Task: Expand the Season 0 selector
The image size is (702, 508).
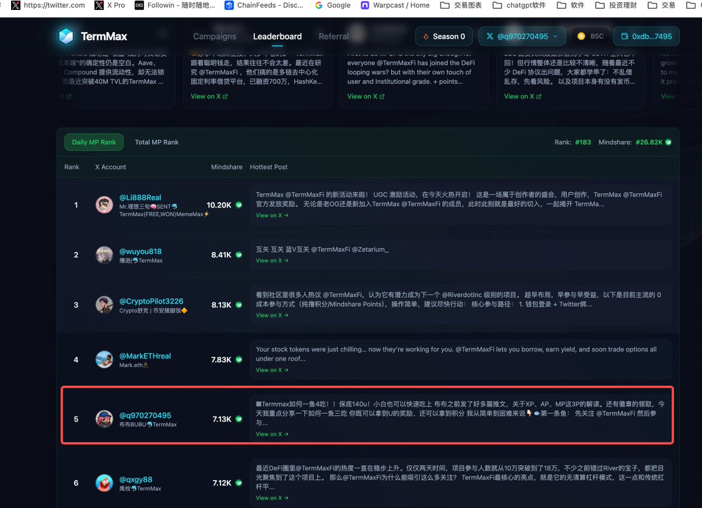Action: (444, 36)
